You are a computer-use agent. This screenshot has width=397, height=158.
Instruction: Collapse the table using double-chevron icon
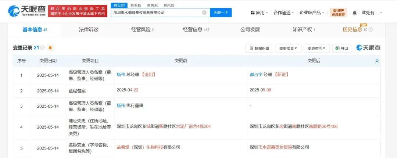377,61
